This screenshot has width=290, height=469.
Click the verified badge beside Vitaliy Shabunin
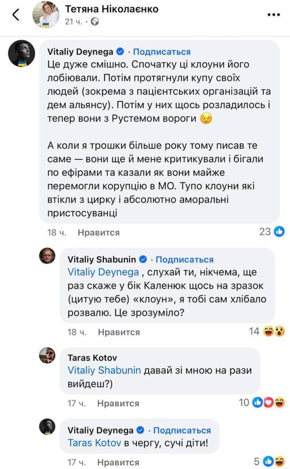[x=142, y=260]
